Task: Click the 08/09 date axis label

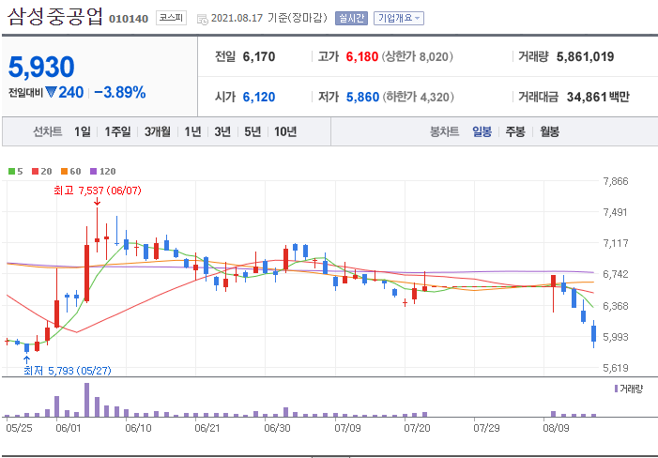Action: pos(556,429)
